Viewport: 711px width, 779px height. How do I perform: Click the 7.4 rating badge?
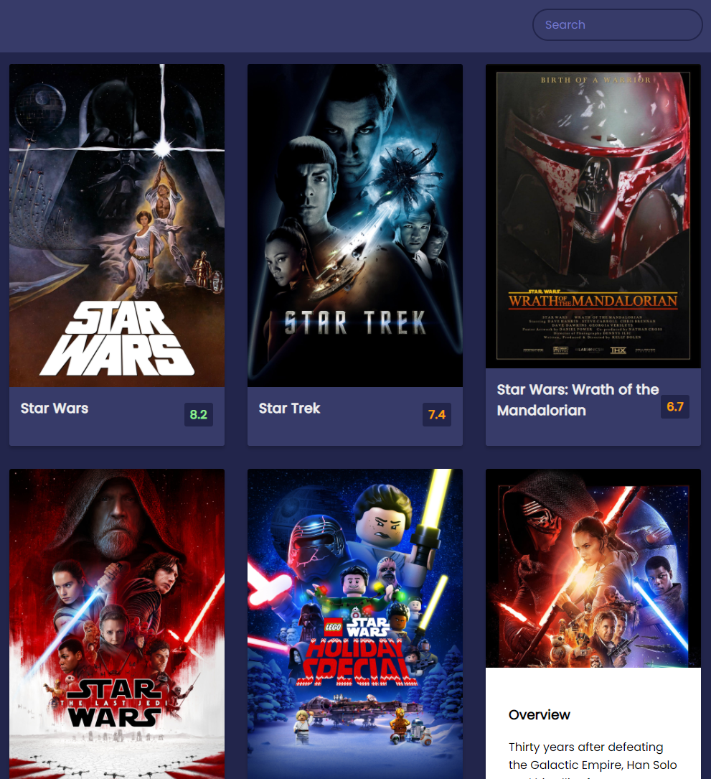[x=437, y=414]
